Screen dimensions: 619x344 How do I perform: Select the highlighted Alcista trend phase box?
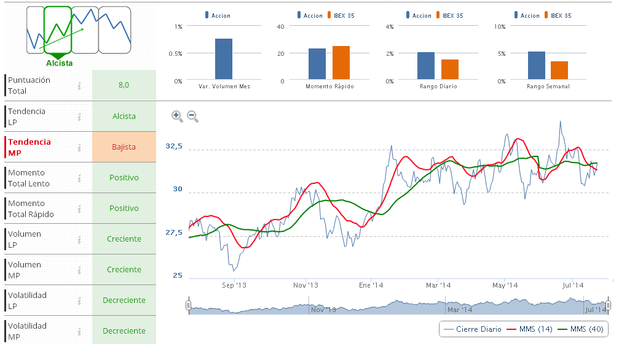click(58, 29)
